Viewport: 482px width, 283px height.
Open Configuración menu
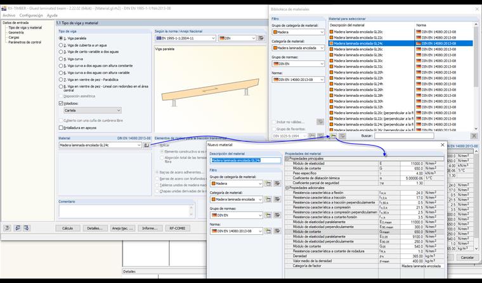pyautogui.click(x=31, y=15)
